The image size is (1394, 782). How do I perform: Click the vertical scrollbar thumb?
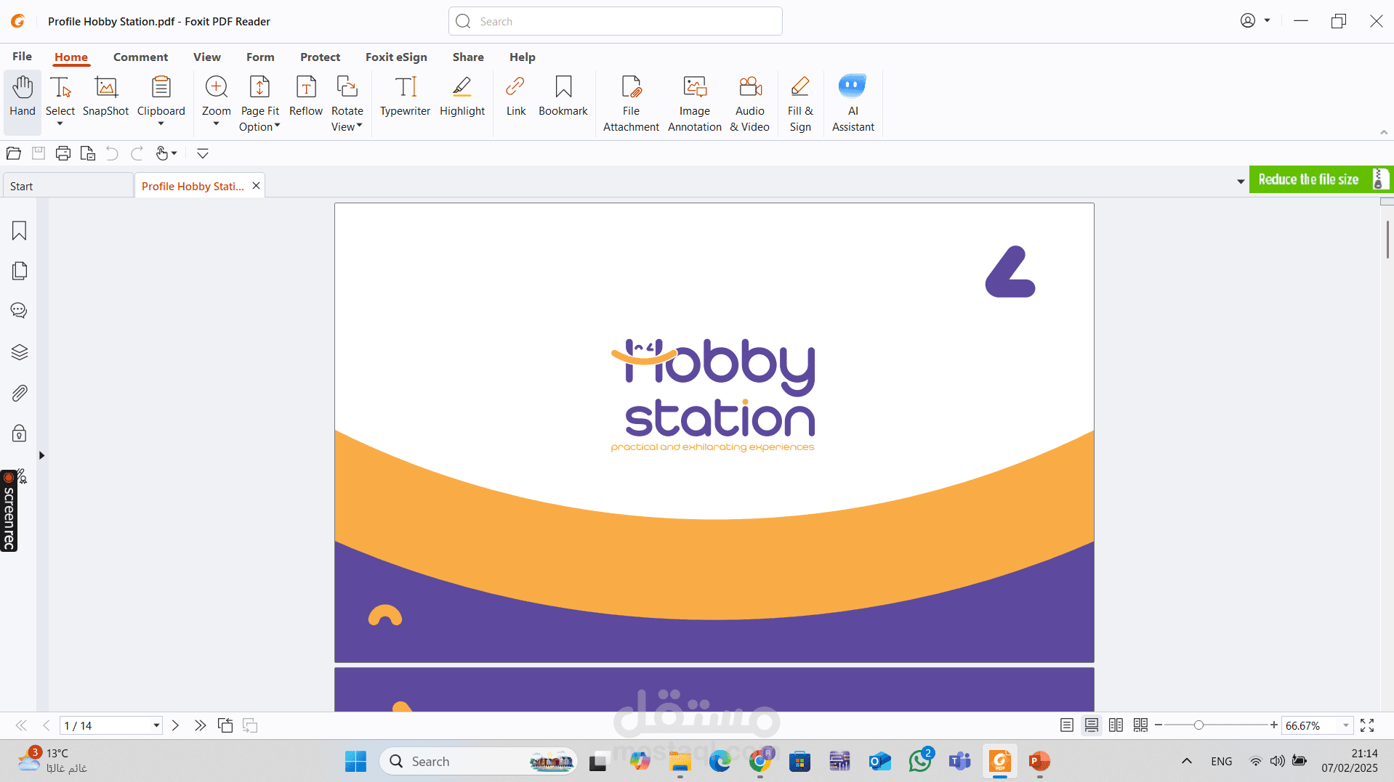1387,240
